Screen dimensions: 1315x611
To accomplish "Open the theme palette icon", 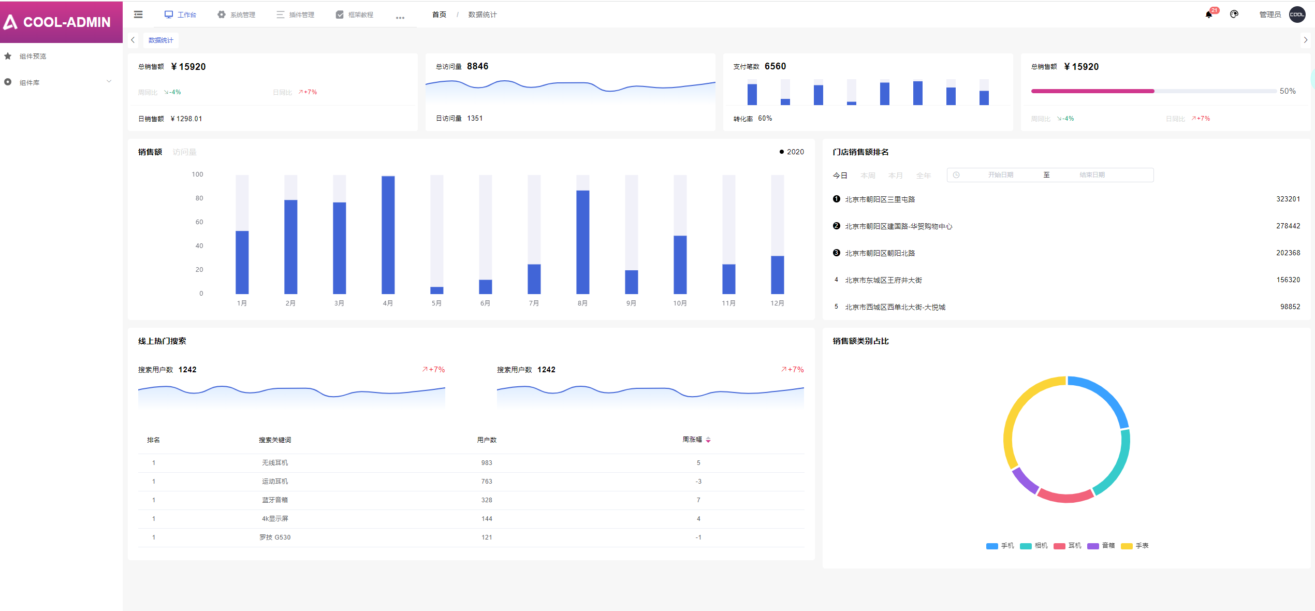I will (1234, 14).
